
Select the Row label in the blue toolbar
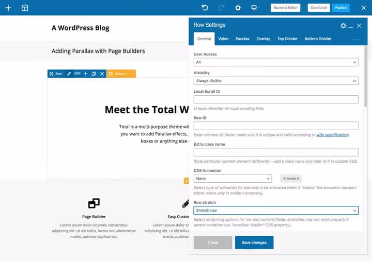point(58,74)
